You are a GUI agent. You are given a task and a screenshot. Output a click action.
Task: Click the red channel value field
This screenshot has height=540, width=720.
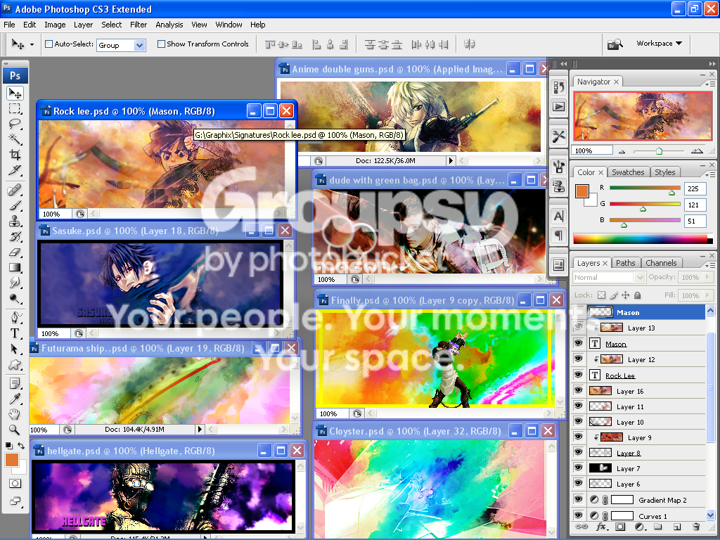point(695,188)
